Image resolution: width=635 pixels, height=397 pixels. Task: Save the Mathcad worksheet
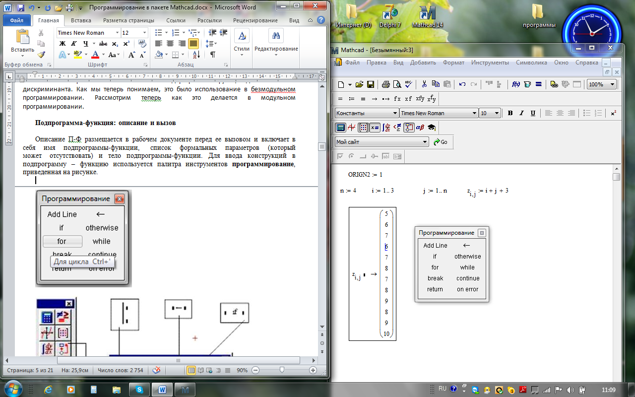pyautogui.click(x=370, y=84)
